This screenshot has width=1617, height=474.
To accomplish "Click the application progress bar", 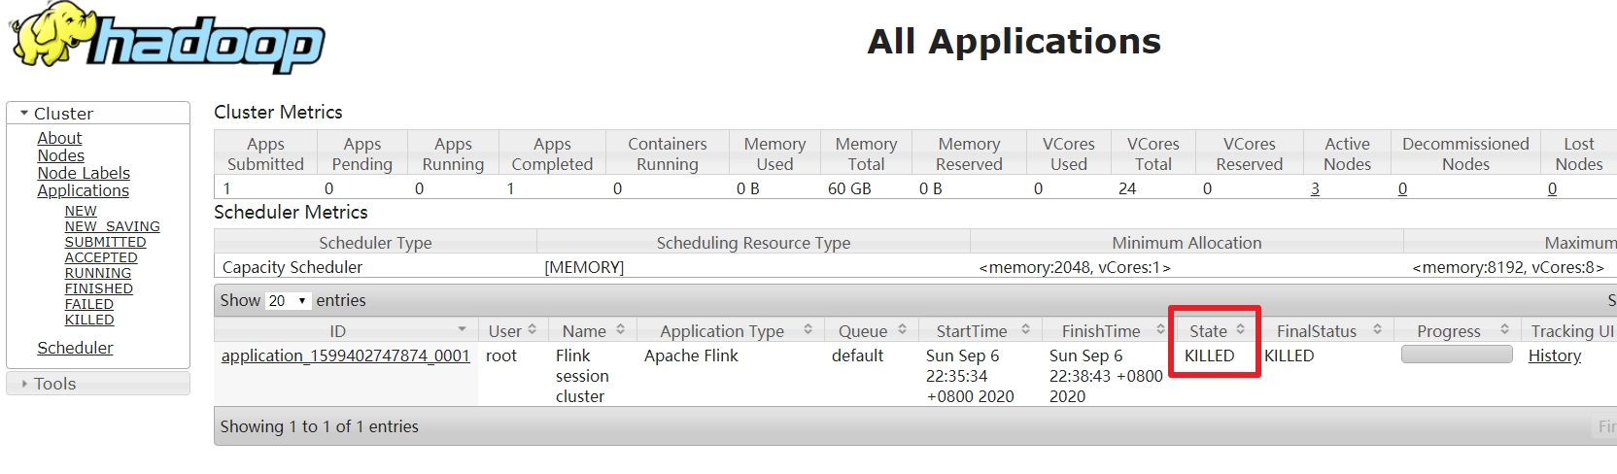I will [1457, 355].
